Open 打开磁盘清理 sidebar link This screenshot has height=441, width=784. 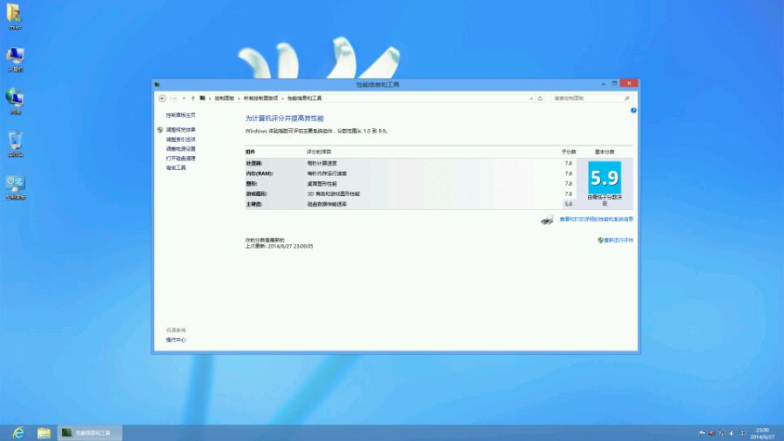[180, 159]
